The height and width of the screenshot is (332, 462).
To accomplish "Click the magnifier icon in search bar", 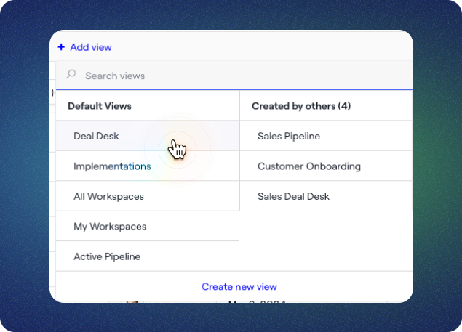I will pos(71,74).
